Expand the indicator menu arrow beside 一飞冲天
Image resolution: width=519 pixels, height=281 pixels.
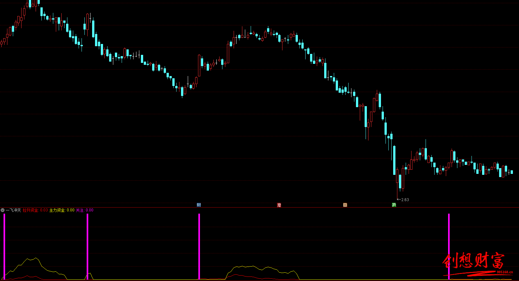tap(3, 210)
